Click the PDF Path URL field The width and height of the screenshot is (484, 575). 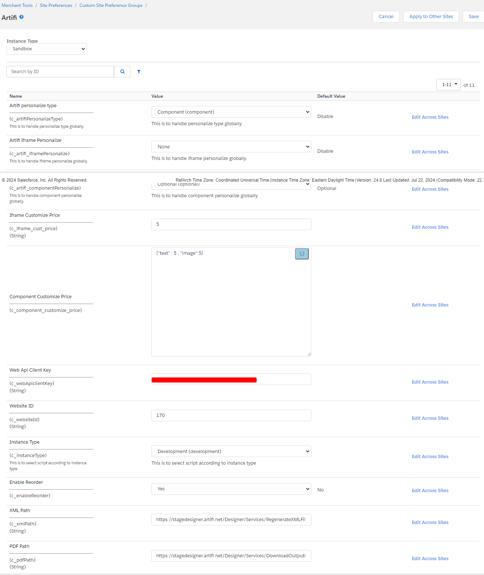coord(231,556)
